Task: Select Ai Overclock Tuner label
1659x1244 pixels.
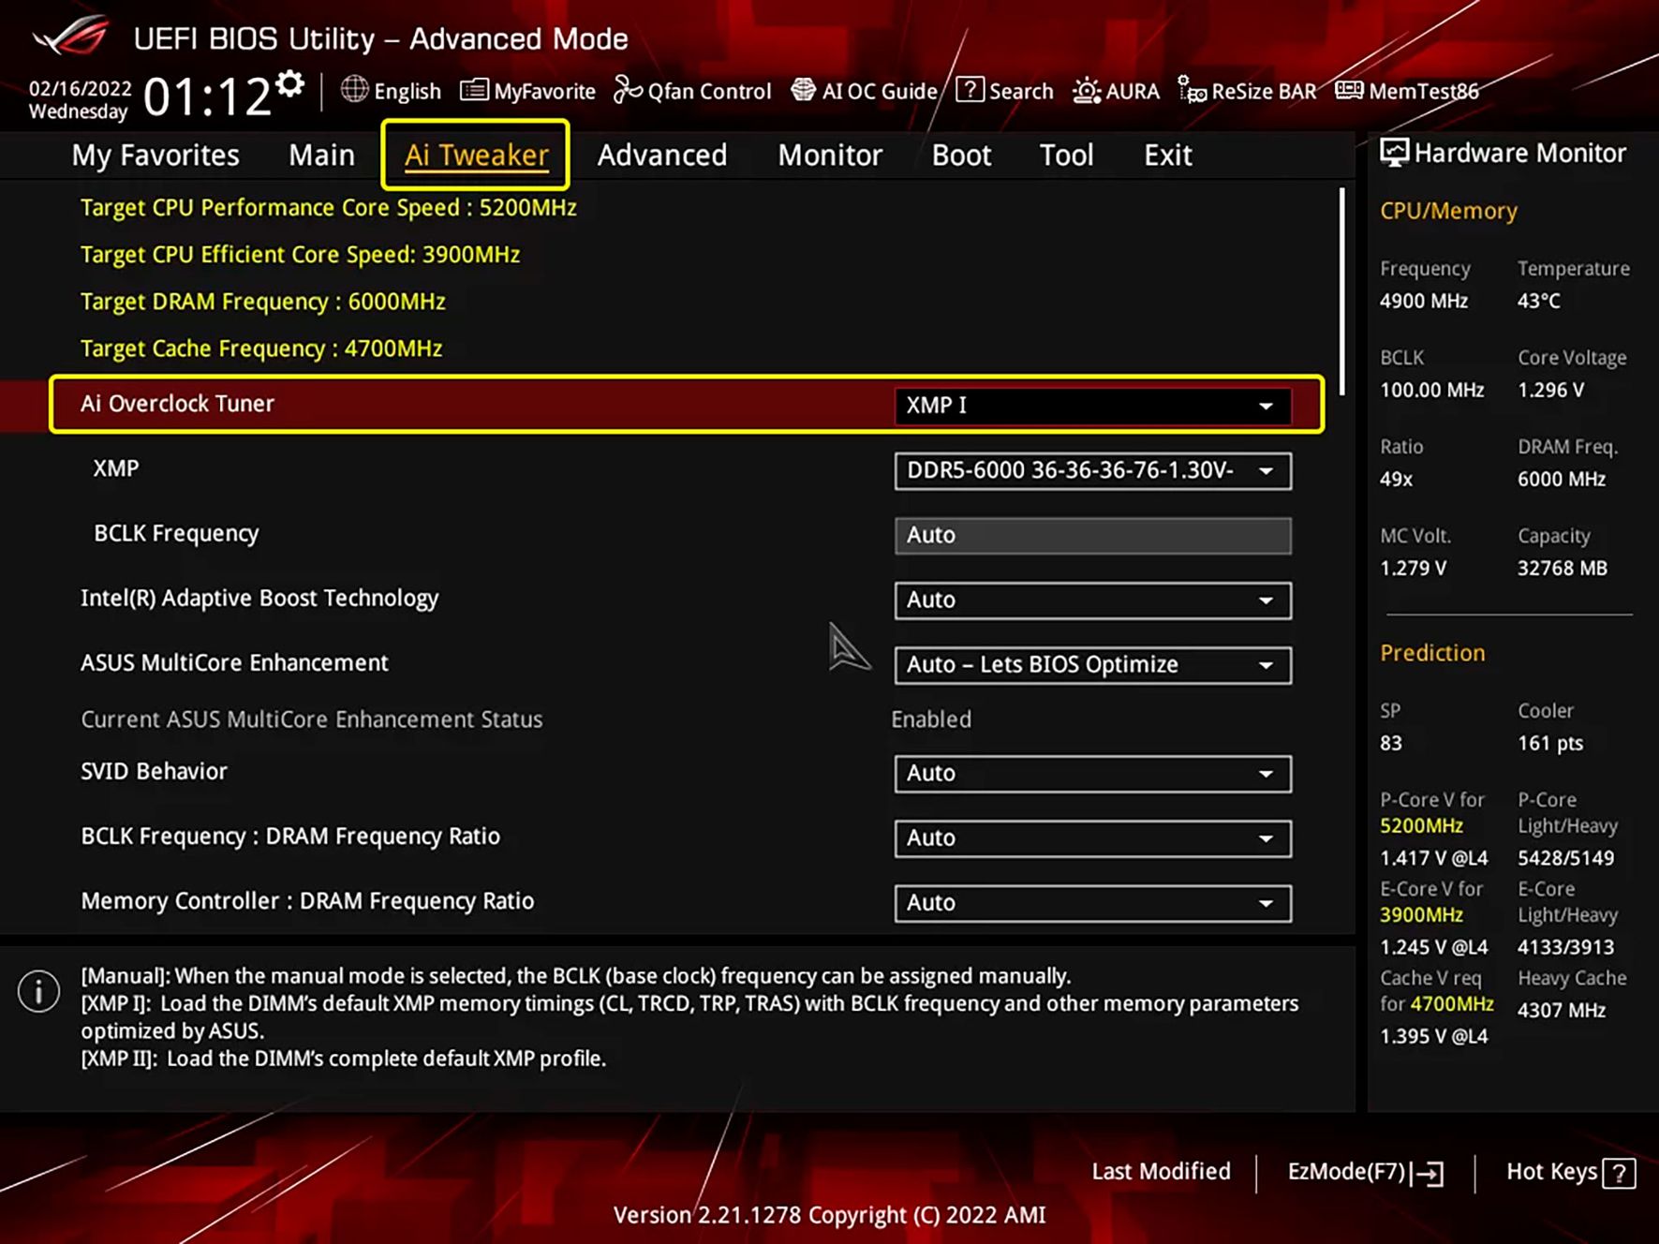Action: (x=177, y=404)
